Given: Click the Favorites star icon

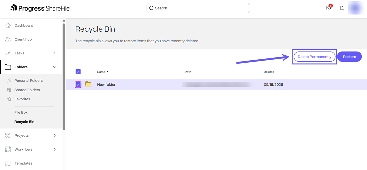Looking at the screenshot, I should click(x=9, y=99).
